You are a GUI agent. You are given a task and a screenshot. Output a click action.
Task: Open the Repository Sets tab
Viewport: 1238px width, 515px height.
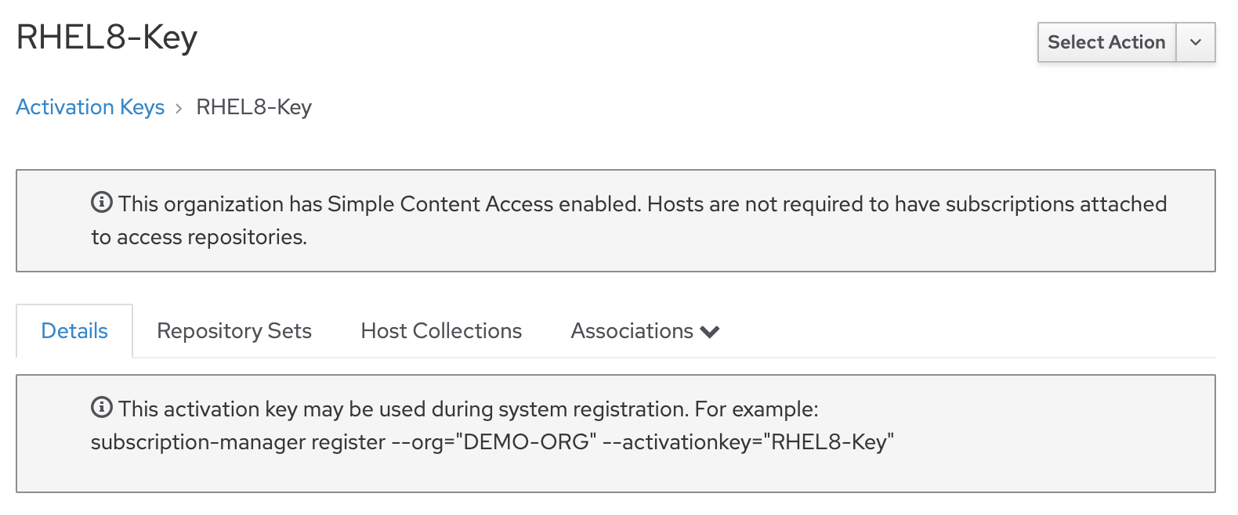tap(234, 331)
